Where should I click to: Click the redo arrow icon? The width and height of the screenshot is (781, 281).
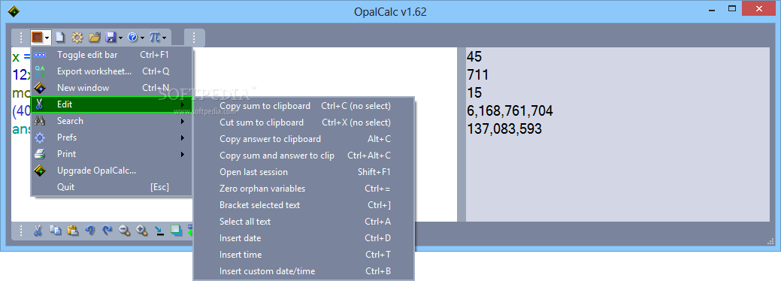[107, 230]
